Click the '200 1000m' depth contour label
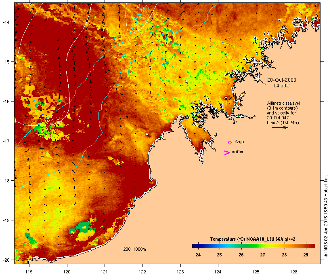 (134, 249)
